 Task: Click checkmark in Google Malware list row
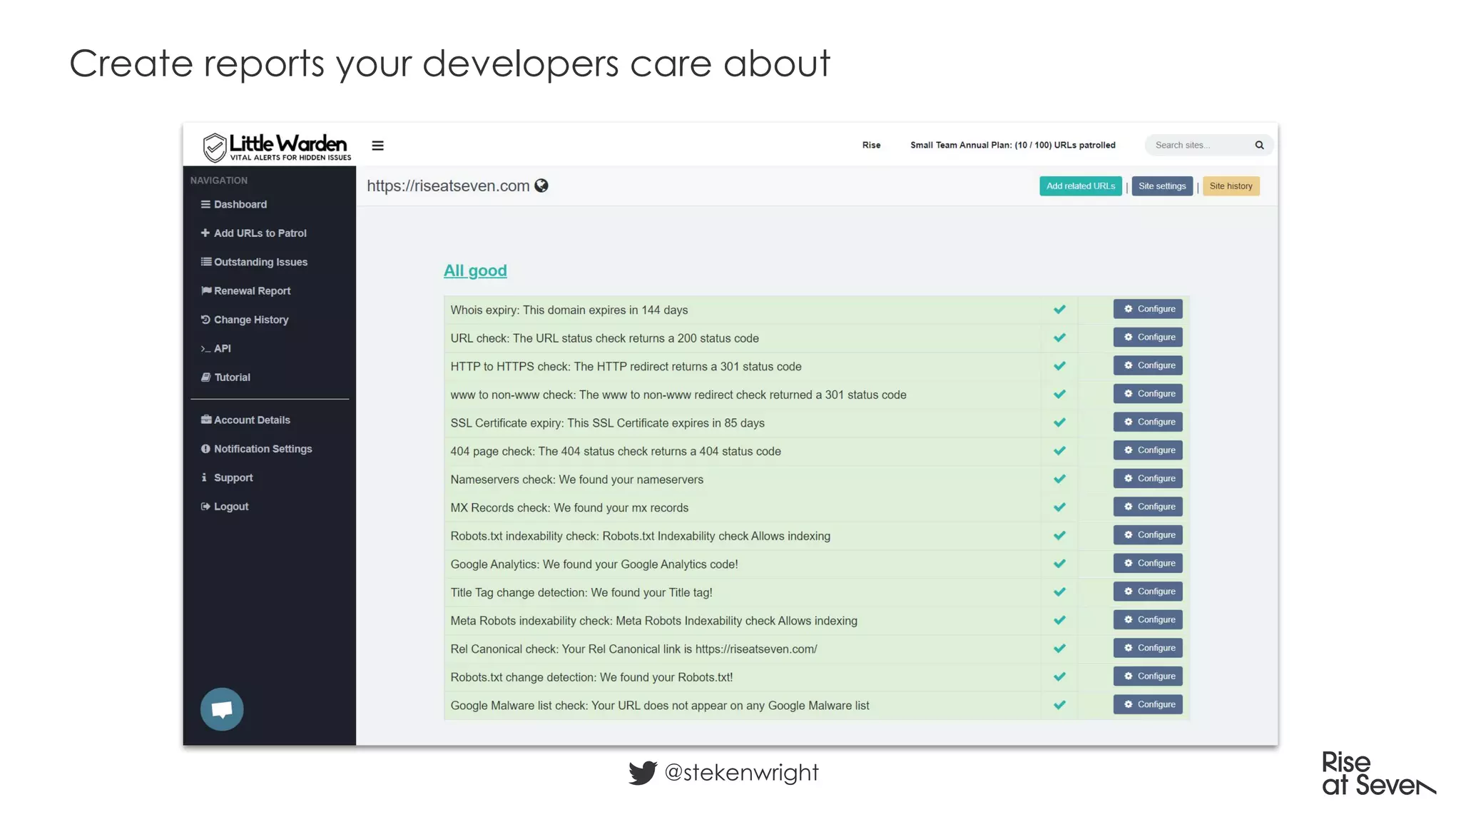pos(1059,705)
